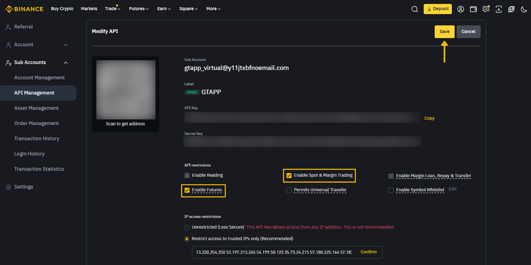The width and height of the screenshot is (531, 265).
Task: Uncheck Enable Futures checkbox
Action: (x=187, y=190)
